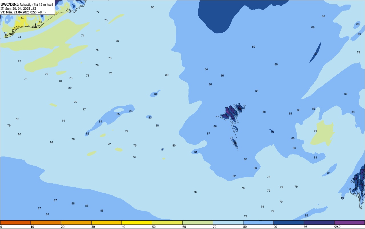Click the bright yellow 40–50 legend swatch
Viewport: 365px width, 229px height.
(x=137, y=222)
